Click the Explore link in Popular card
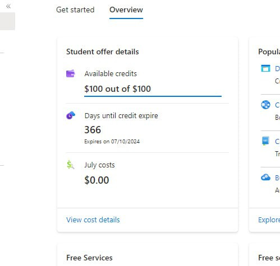This screenshot has width=280, height=266. point(269,220)
